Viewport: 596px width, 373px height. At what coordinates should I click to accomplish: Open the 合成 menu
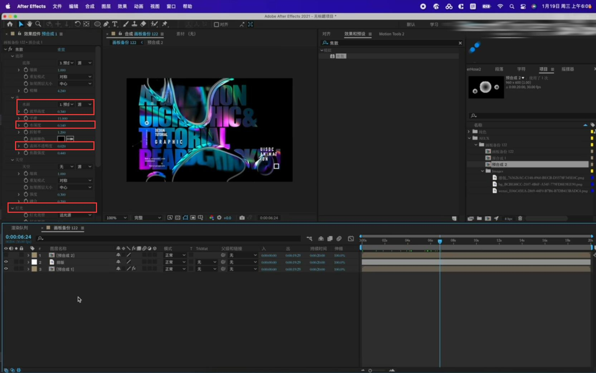click(90, 6)
